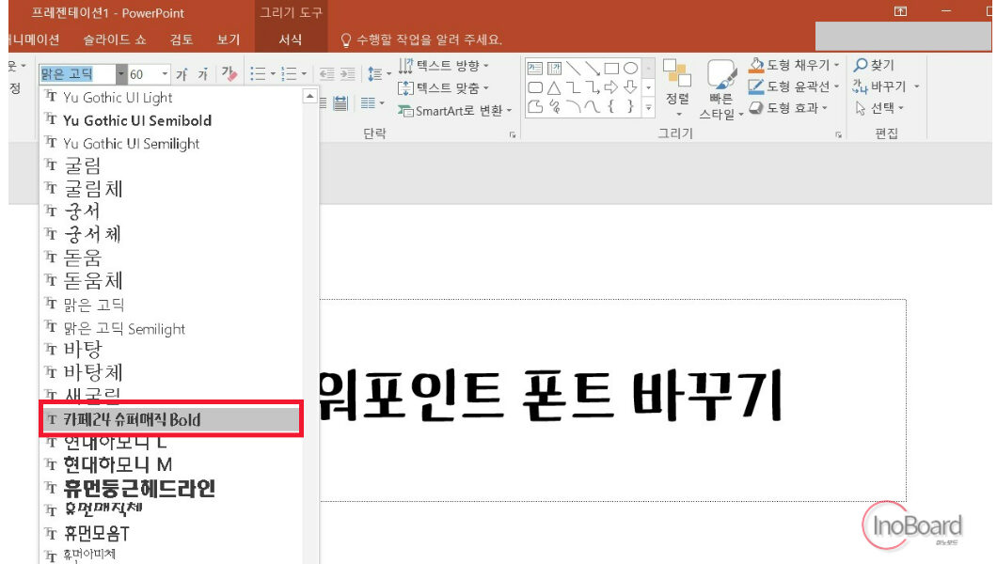Select the scribble shape tool
Image resolution: width=997 pixels, height=564 pixels.
pos(554,106)
